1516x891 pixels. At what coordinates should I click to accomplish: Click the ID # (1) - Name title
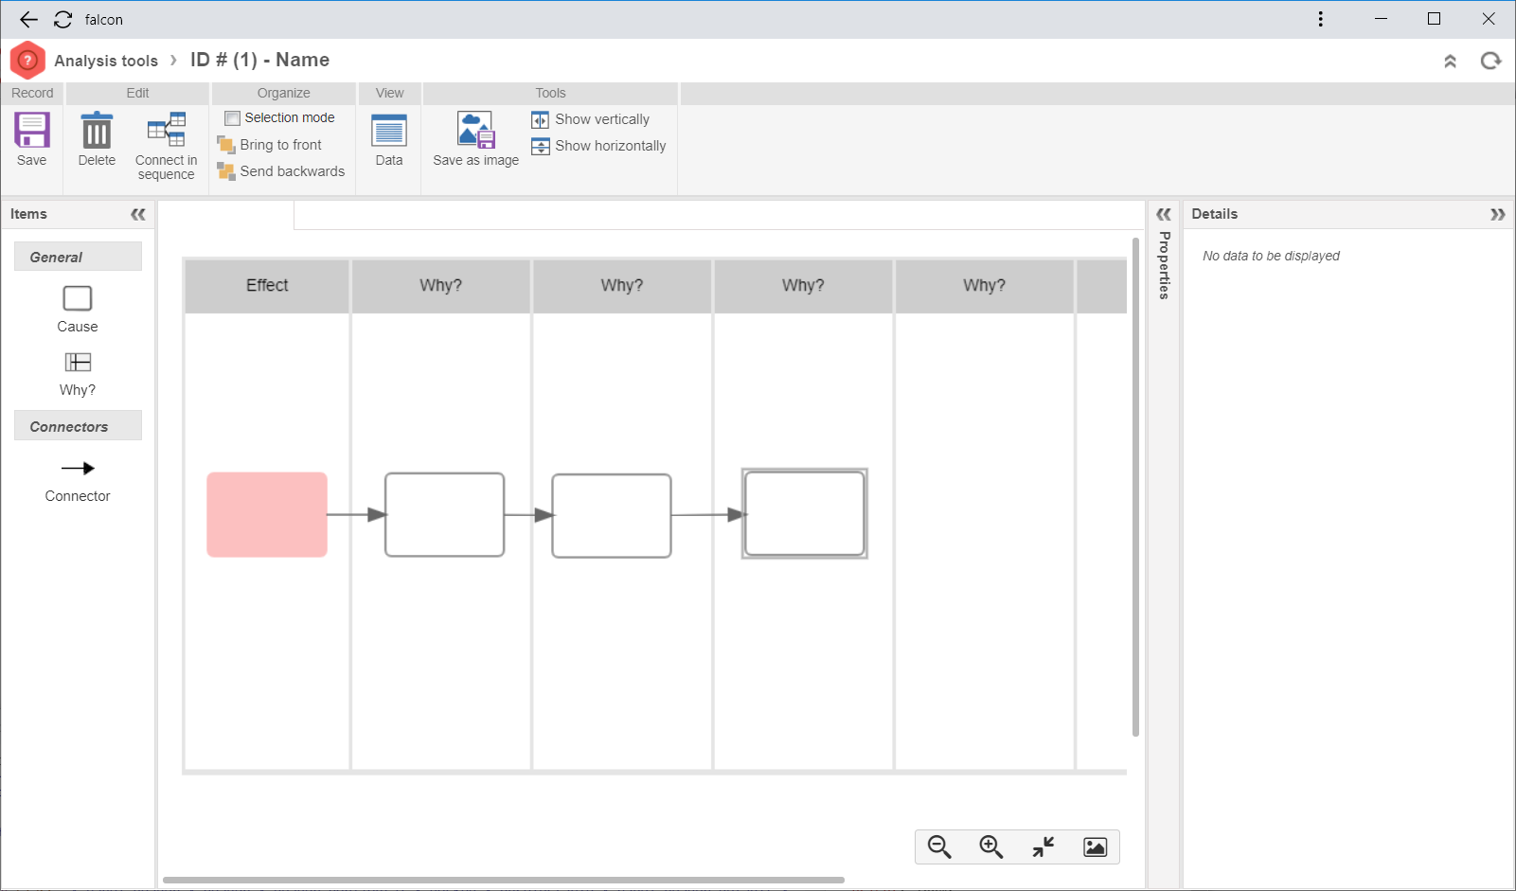coord(259,60)
